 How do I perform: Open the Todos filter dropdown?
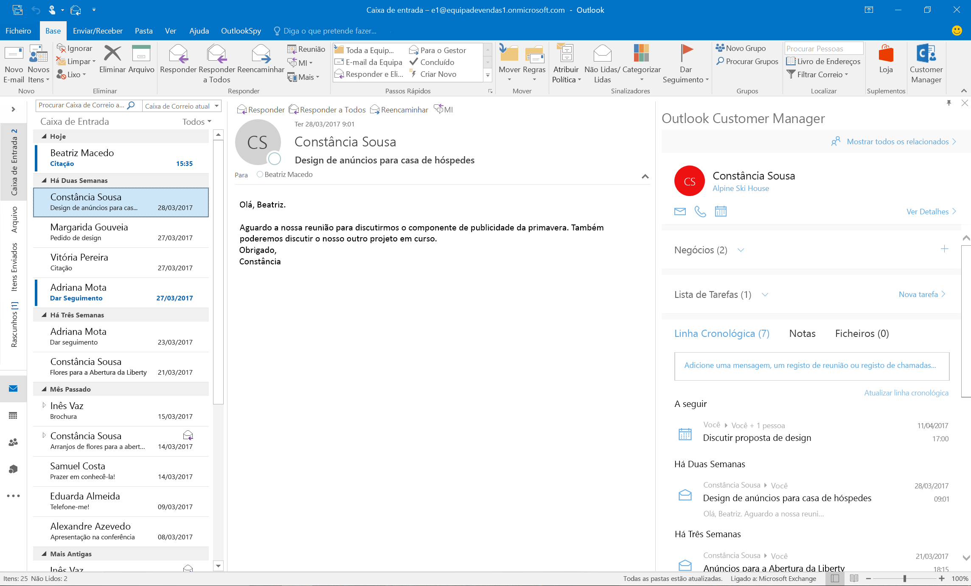pos(196,122)
